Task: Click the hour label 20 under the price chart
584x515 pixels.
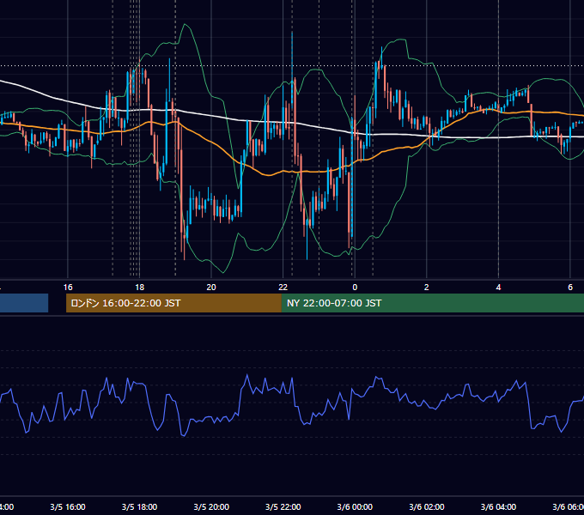Action: [211, 288]
